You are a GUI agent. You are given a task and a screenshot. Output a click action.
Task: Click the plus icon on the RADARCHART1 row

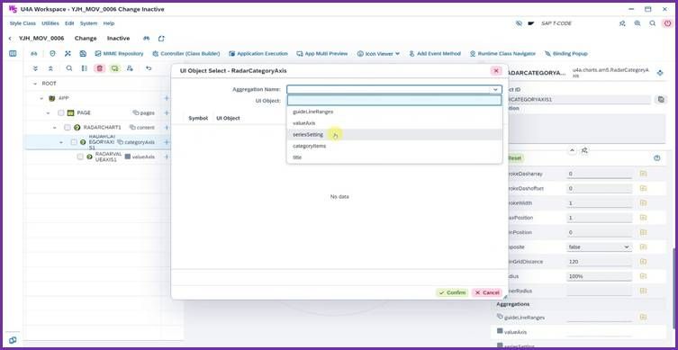(167, 128)
